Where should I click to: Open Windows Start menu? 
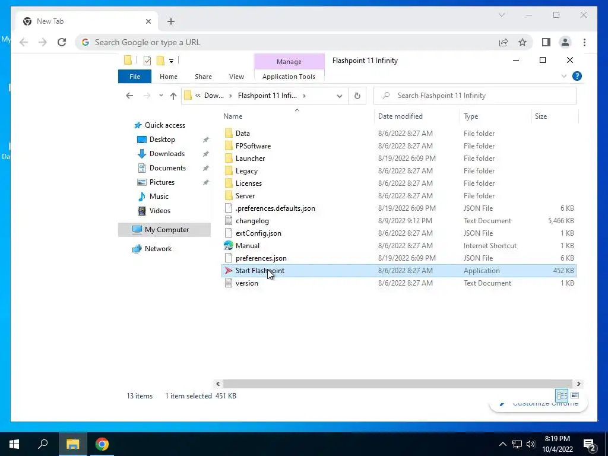[x=14, y=444]
